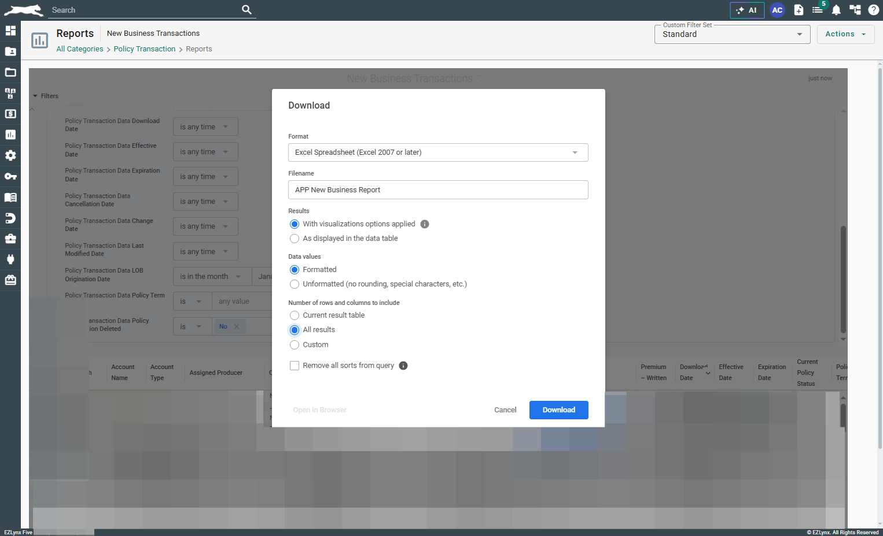Show info for visualizations options
This screenshot has height=536, width=883.
(425, 224)
